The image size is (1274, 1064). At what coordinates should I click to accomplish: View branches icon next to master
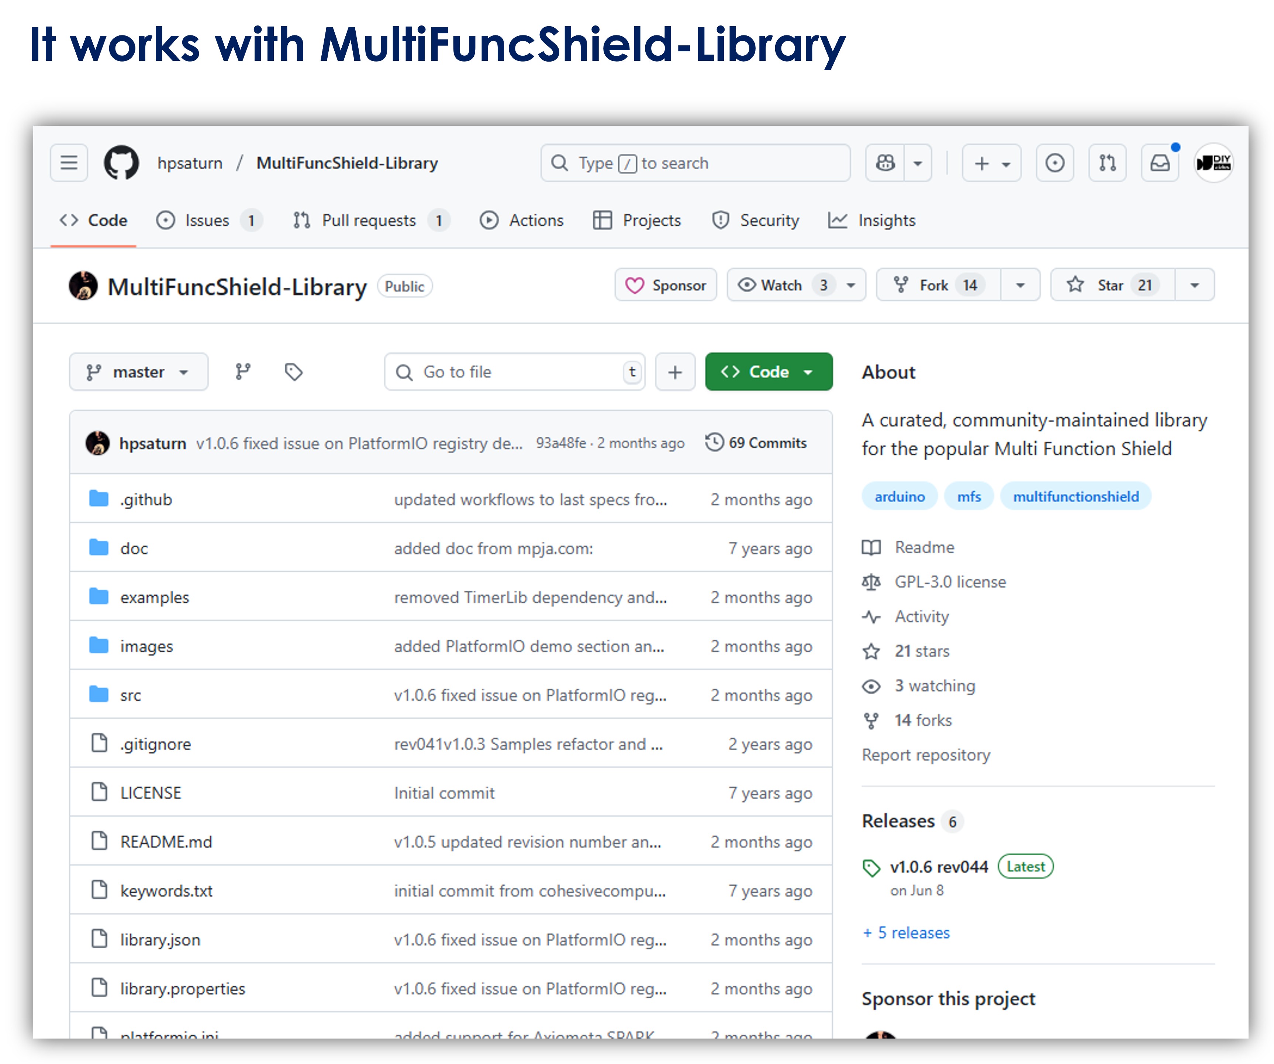pos(243,372)
